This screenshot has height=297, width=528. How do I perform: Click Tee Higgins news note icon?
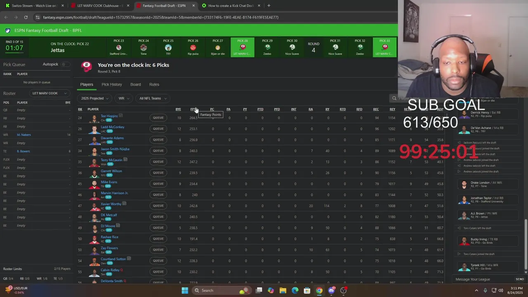tap(121, 115)
